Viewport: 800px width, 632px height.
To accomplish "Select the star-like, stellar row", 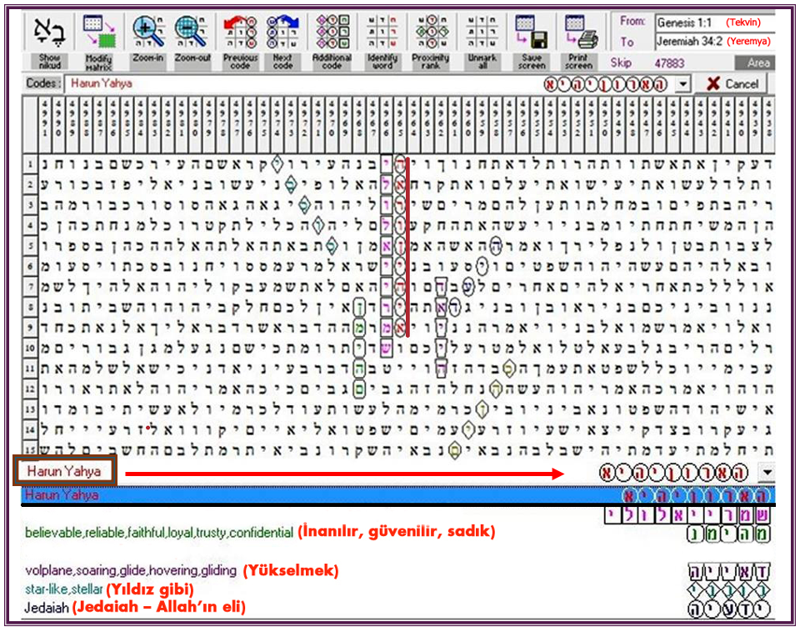I will point(398,589).
